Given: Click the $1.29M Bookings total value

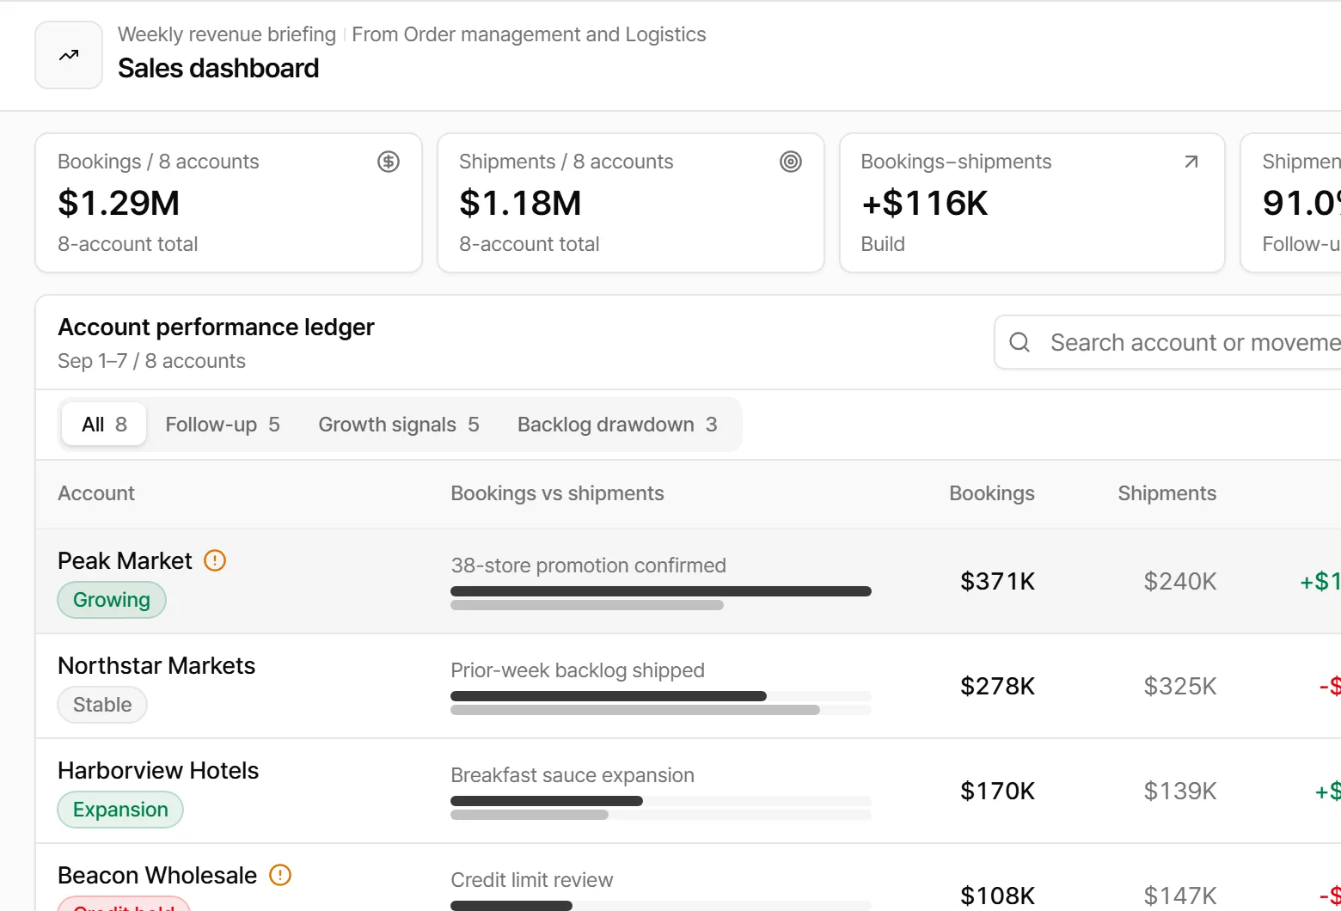Looking at the screenshot, I should pos(119,203).
